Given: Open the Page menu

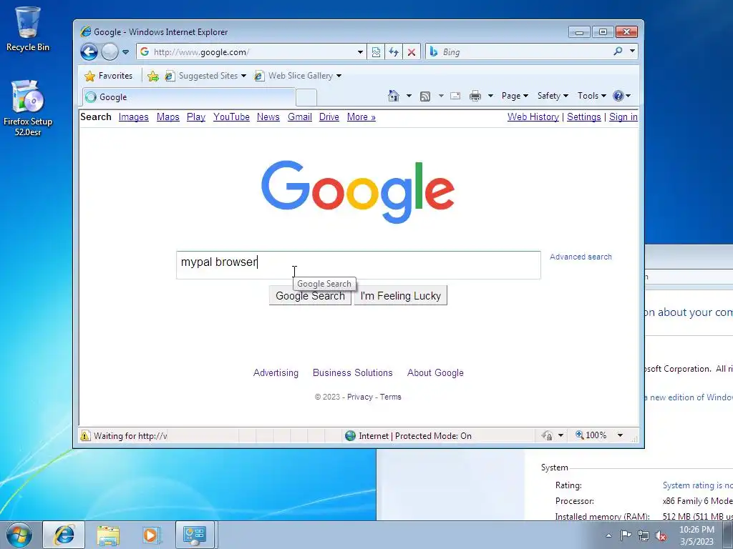Looking at the screenshot, I should click(515, 96).
